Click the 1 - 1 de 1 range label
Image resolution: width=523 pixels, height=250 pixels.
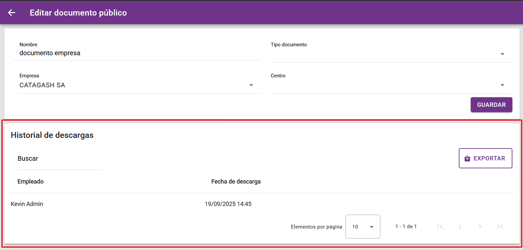click(x=406, y=227)
